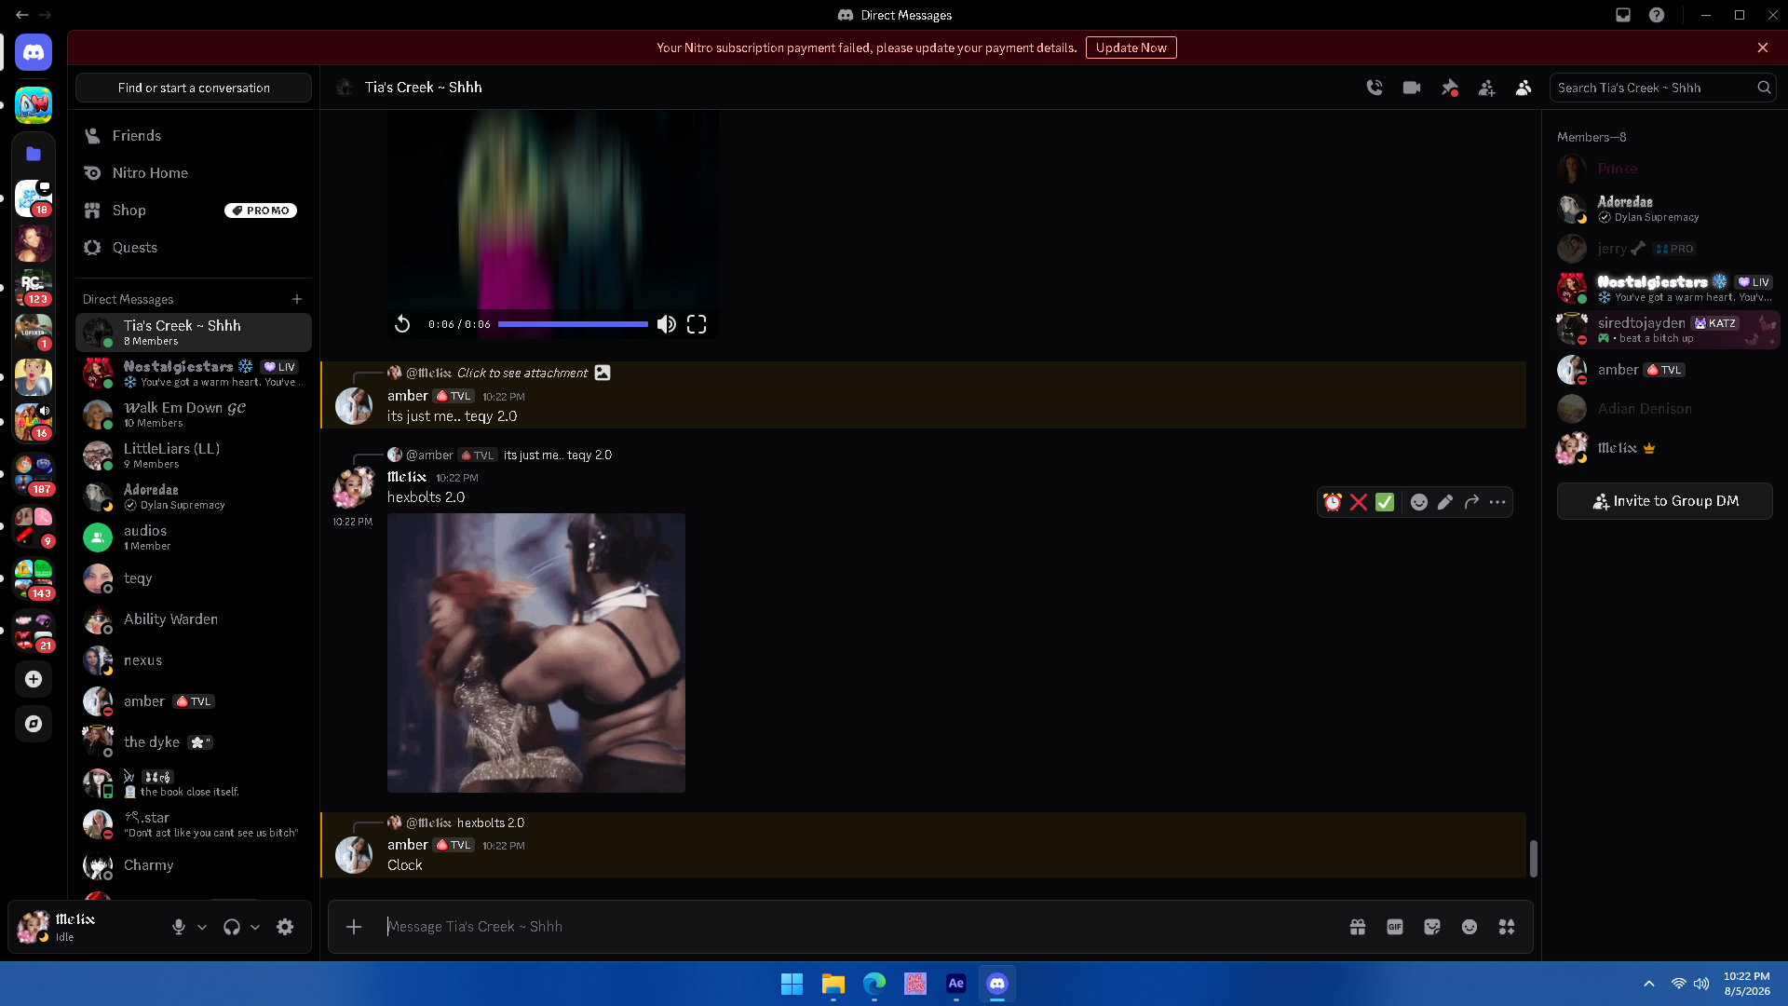Open input device options arrow beside microphone
Image resolution: width=1788 pixels, height=1006 pixels.
point(202,927)
